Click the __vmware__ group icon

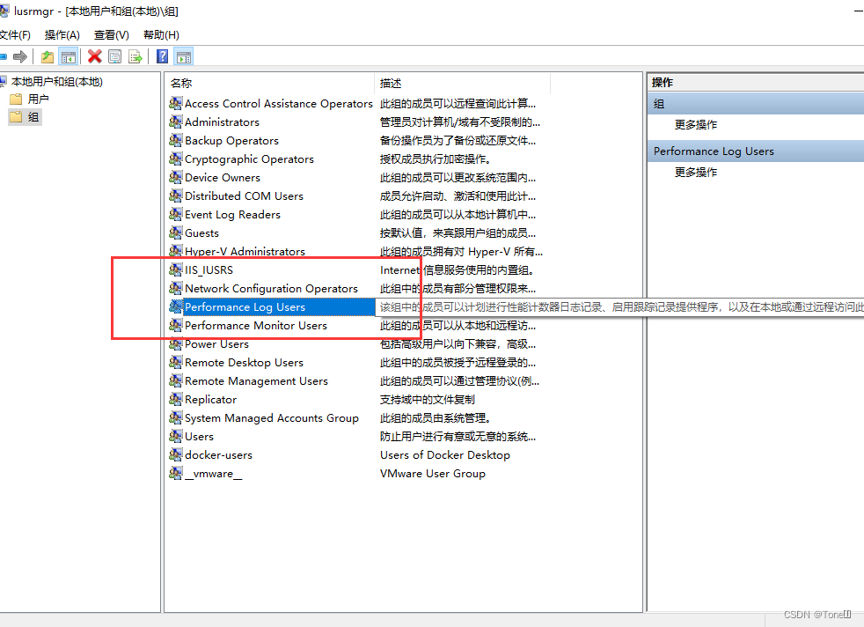[176, 473]
